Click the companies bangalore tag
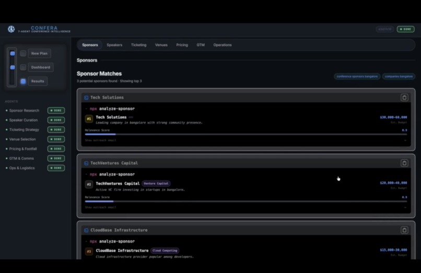The width and height of the screenshot is (421, 273). coord(399,77)
